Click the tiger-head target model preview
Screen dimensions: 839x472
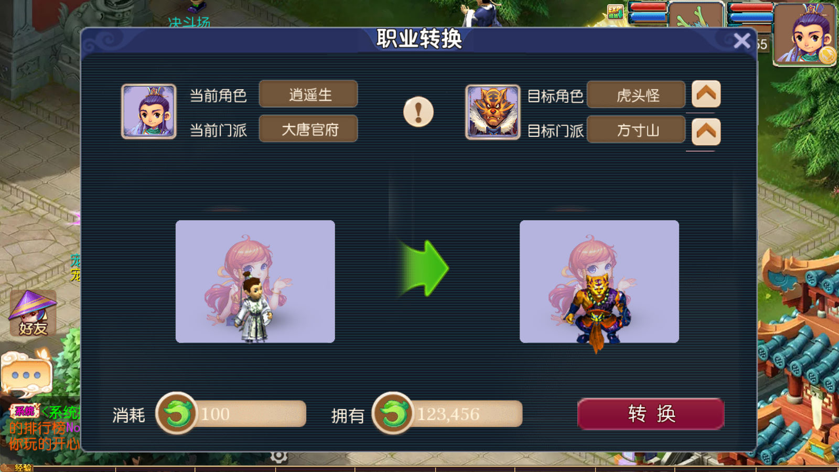coord(599,282)
